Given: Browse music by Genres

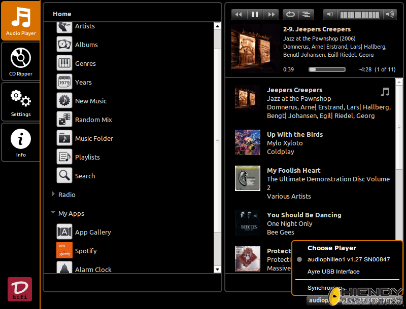Looking at the screenshot, I should [85, 63].
